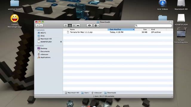Click in the Finder search field
Image resolution: width=191 pixels, height=107 pixels.
pos(153,26)
